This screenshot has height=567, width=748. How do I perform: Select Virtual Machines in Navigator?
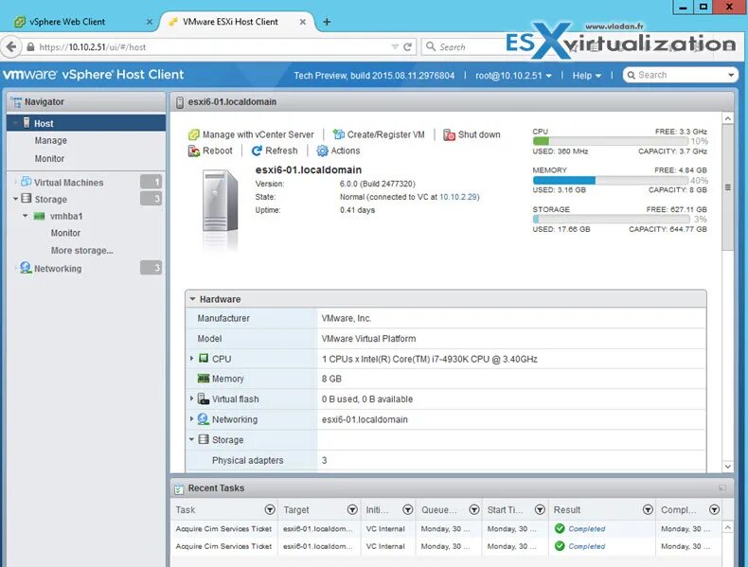pyautogui.click(x=68, y=183)
